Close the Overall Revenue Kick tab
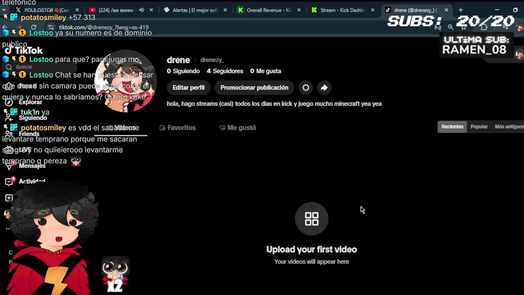Screen dimensions: 524x295 [299, 10]
